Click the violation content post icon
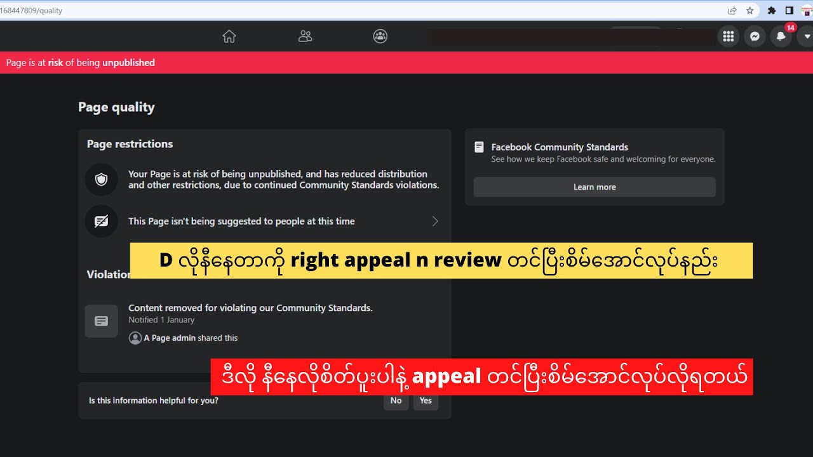The width and height of the screenshot is (813, 457). point(102,321)
